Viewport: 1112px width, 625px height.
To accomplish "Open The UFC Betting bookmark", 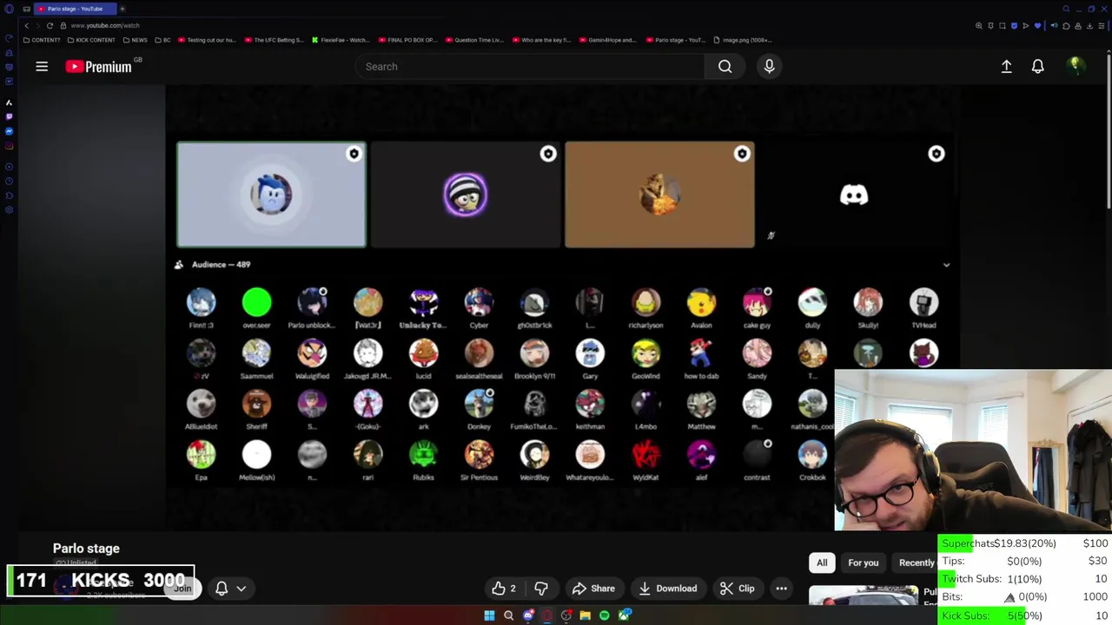I will pos(275,40).
